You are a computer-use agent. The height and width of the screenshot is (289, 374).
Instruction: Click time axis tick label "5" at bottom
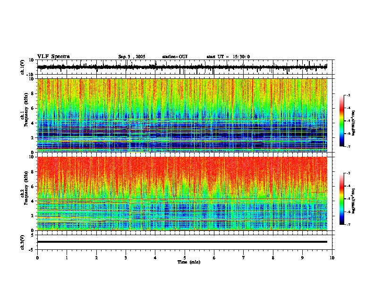point(185,258)
